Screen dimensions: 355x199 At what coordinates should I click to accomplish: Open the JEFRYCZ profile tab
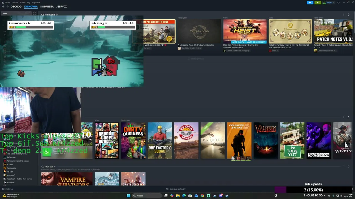coord(62,7)
